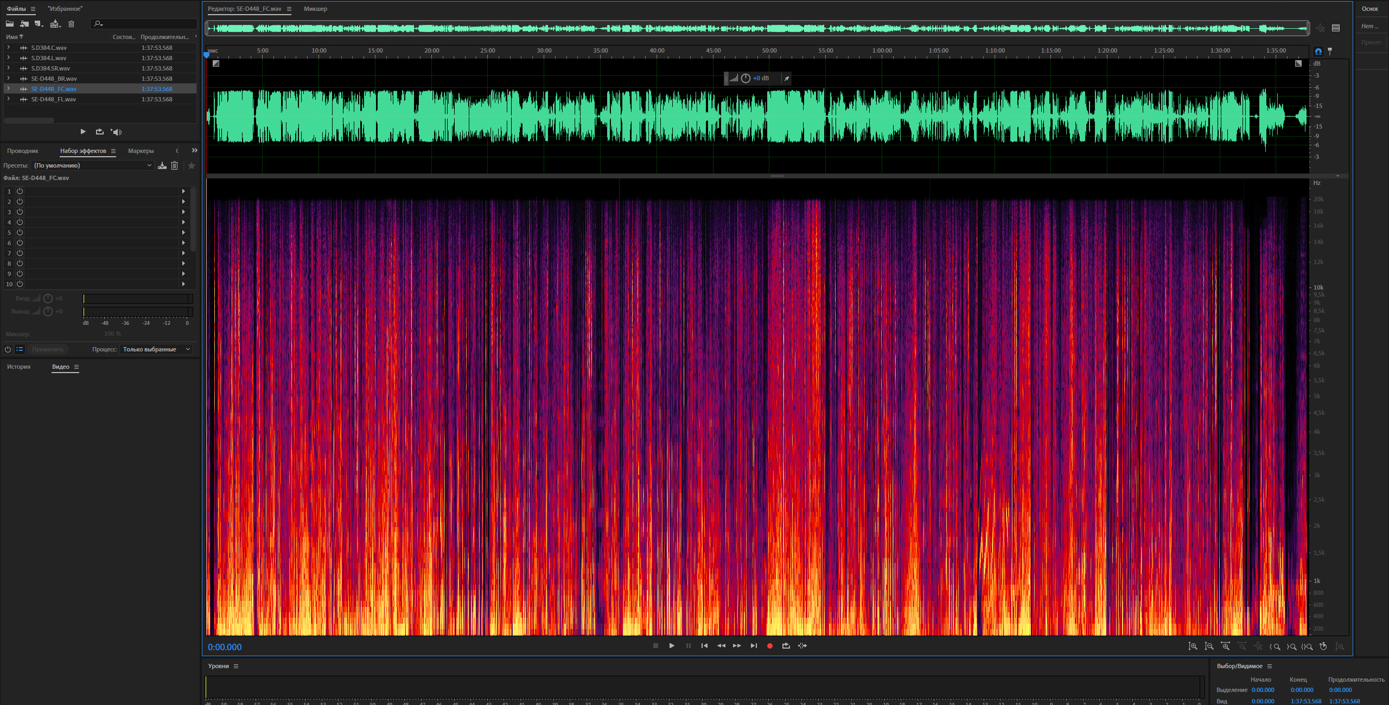Image resolution: width=1389 pixels, height=705 pixels.
Task: Toggle loop playback in transport controls
Action: pyautogui.click(x=786, y=646)
